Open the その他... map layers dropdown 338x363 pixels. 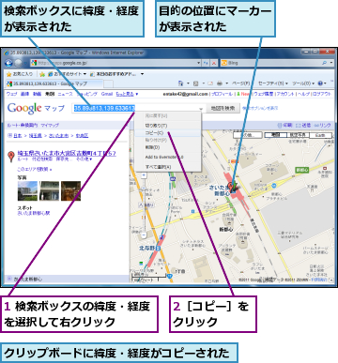[x=248, y=135]
